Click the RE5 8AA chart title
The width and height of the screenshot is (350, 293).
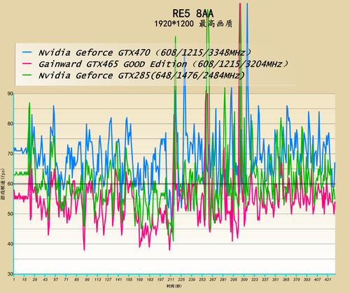click(193, 13)
